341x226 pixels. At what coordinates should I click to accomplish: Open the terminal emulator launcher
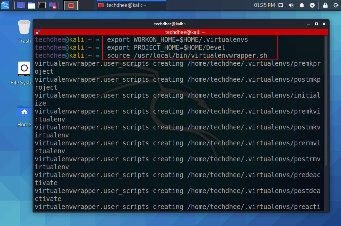pyautogui.click(x=42, y=5)
